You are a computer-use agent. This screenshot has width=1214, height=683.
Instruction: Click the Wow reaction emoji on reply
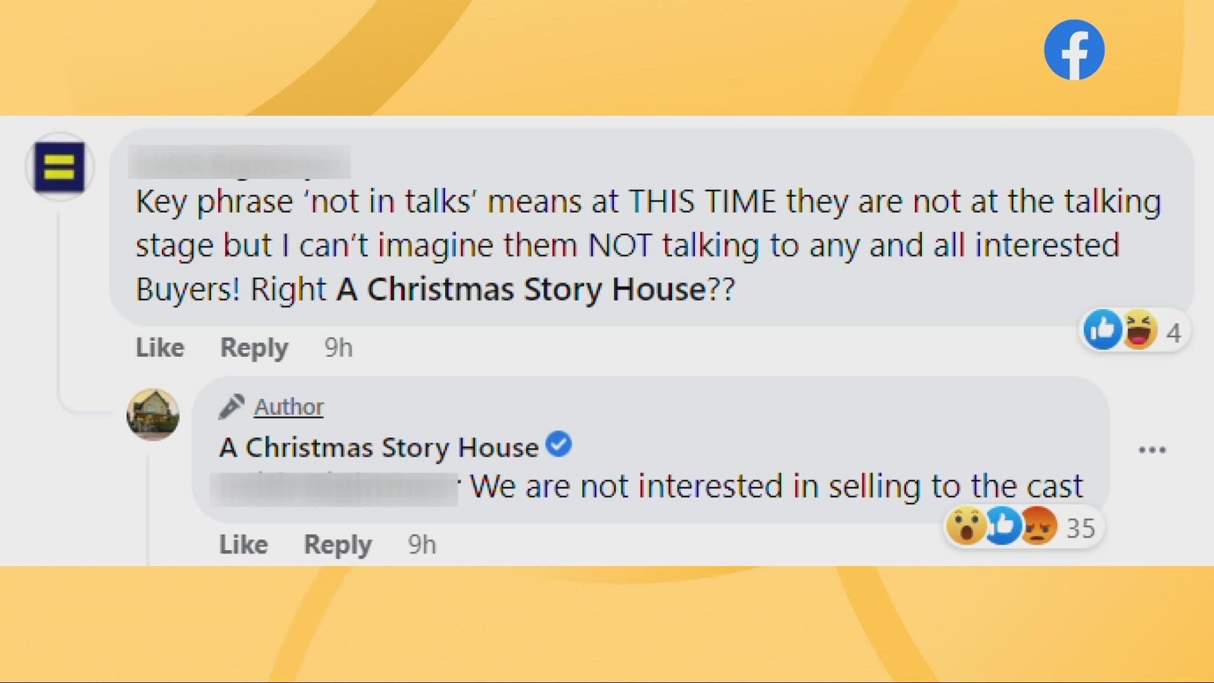point(966,526)
